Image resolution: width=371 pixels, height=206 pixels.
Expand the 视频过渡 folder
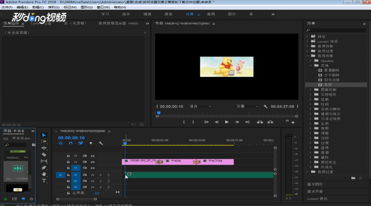point(307,172)
